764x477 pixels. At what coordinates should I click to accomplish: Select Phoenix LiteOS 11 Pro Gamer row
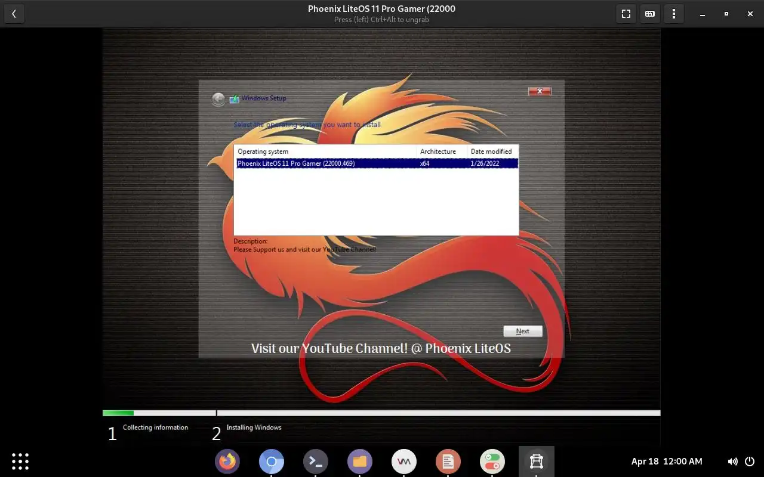[x=377, y=163]
